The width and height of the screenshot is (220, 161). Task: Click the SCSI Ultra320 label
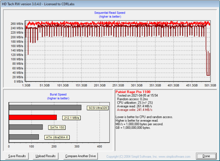click(98, 108)
